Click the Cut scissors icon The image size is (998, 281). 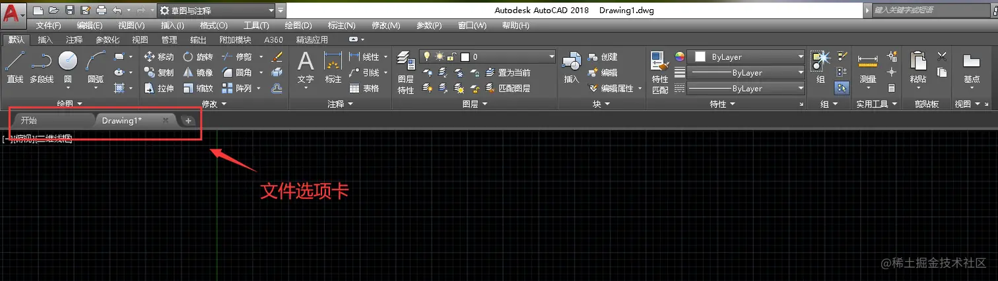coord(943,57)
